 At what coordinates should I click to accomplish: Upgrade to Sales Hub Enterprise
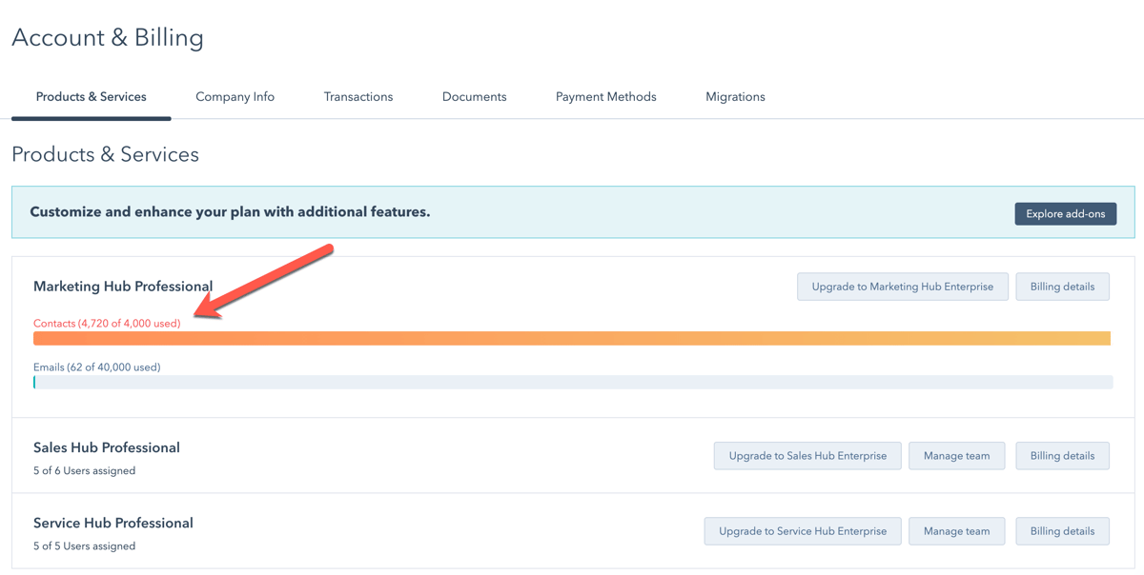(x=807, y=455)
